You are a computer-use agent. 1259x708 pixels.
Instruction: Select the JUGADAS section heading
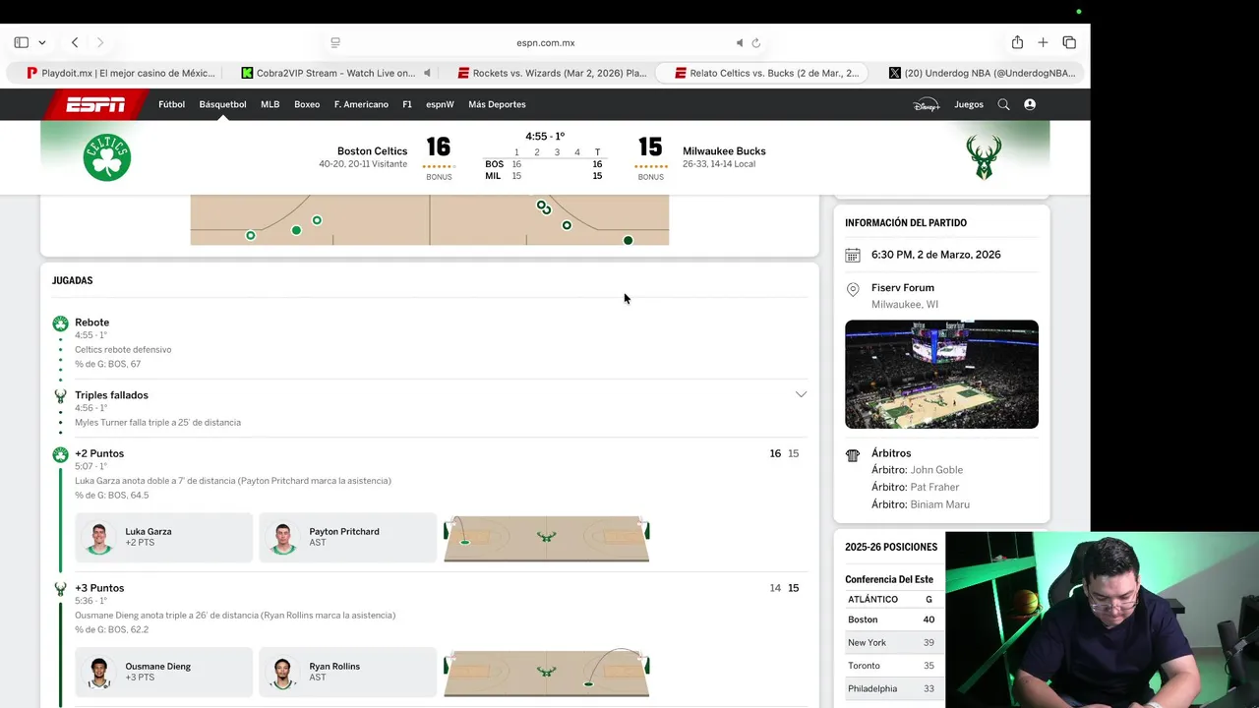coord(72,280)
